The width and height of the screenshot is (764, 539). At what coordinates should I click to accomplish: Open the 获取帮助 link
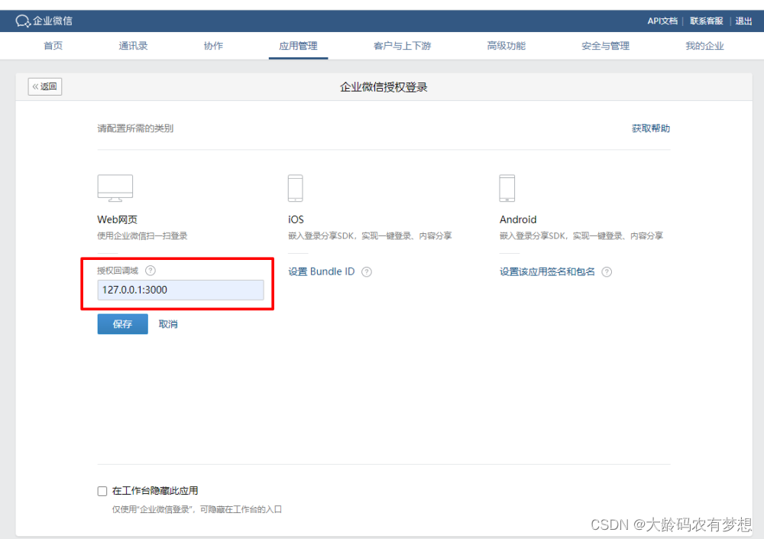tap(651, 128)
